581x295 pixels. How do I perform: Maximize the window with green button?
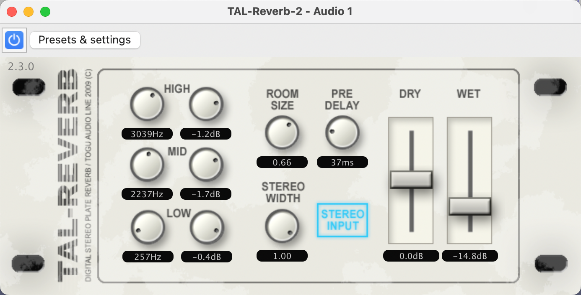click(45, 12)
